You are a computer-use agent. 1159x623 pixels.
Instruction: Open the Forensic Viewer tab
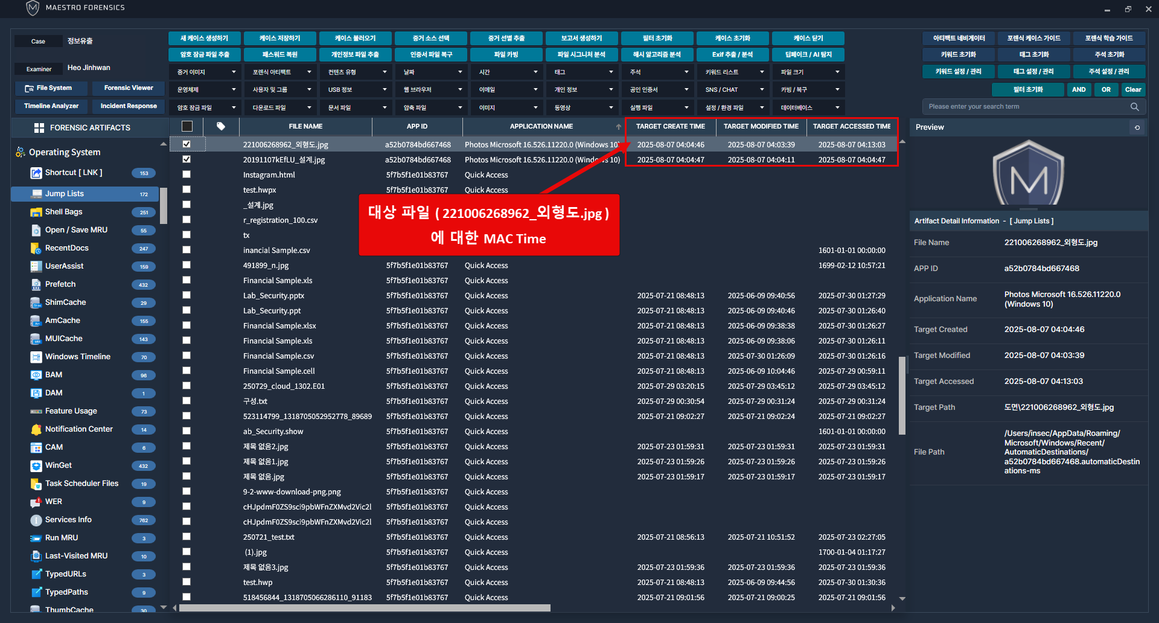tap(129, 88)
